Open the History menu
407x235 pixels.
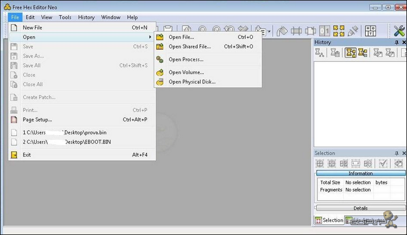pos(86,17)
